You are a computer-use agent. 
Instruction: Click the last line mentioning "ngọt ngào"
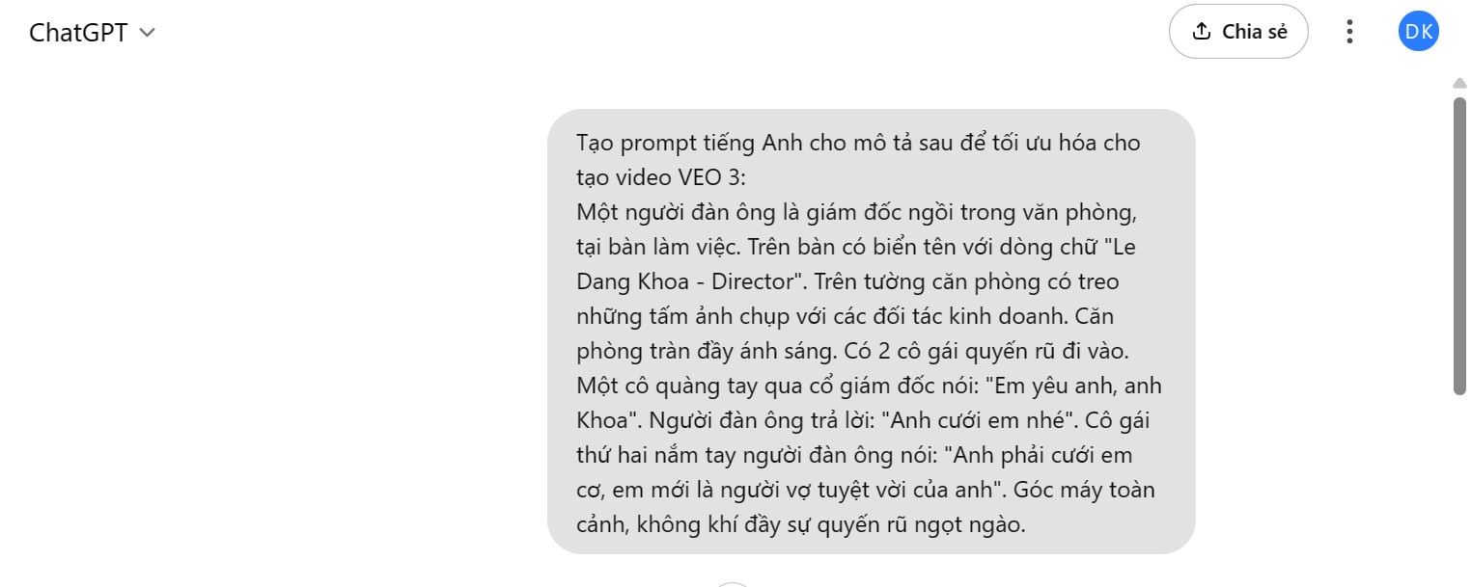(800, 525)
